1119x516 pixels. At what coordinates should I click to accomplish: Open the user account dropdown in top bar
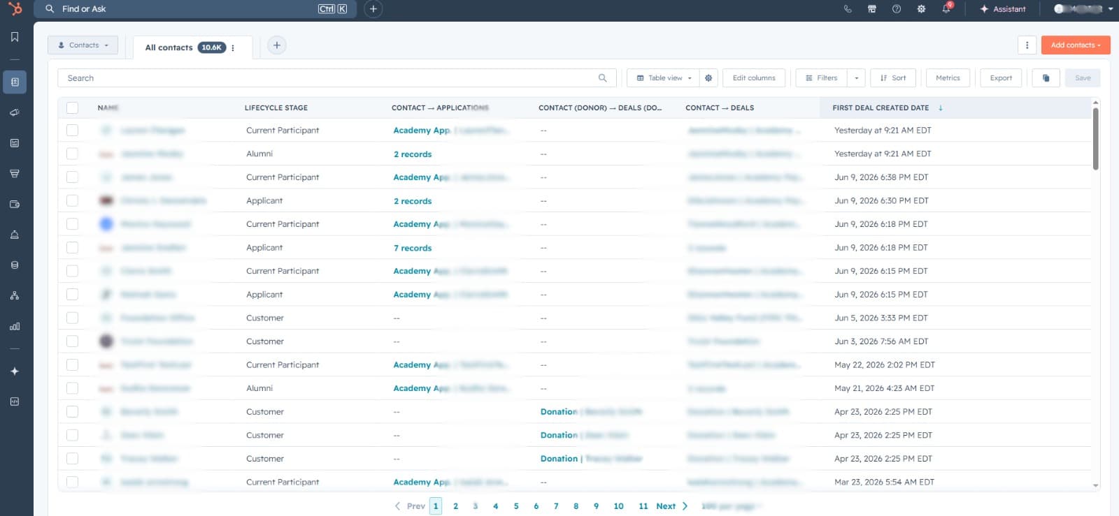point(1083,9)
